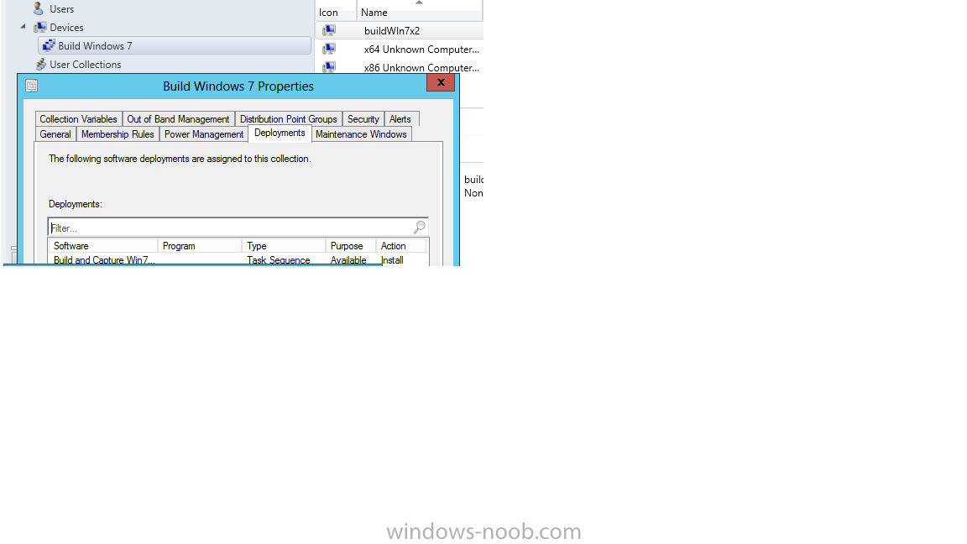Sort device list by Icon column

pyautogui.click(x=336, y=13)
